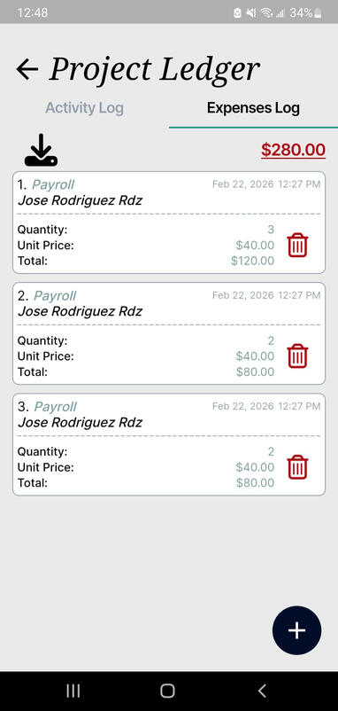
Task: Tap the muted sound status icon
Action: click(x=251, y=13)
